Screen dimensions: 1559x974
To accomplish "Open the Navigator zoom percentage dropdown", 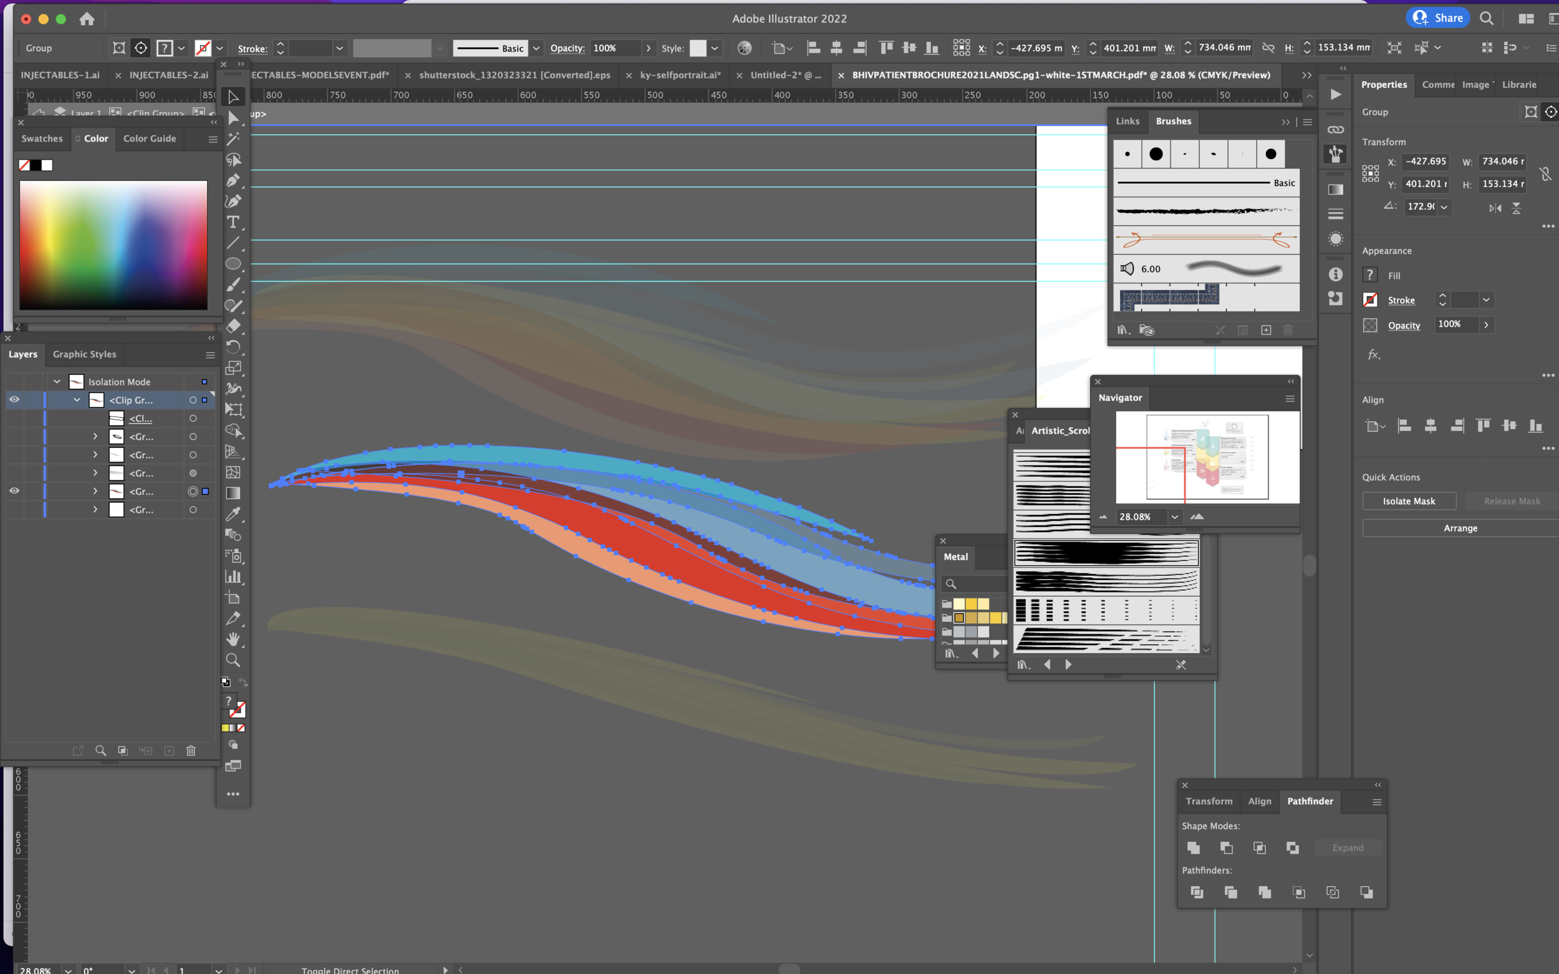I will click(x=1175, y=517).
